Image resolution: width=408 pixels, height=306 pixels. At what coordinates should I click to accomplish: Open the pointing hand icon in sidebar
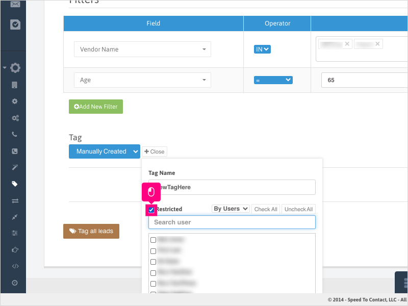(15, 250)
